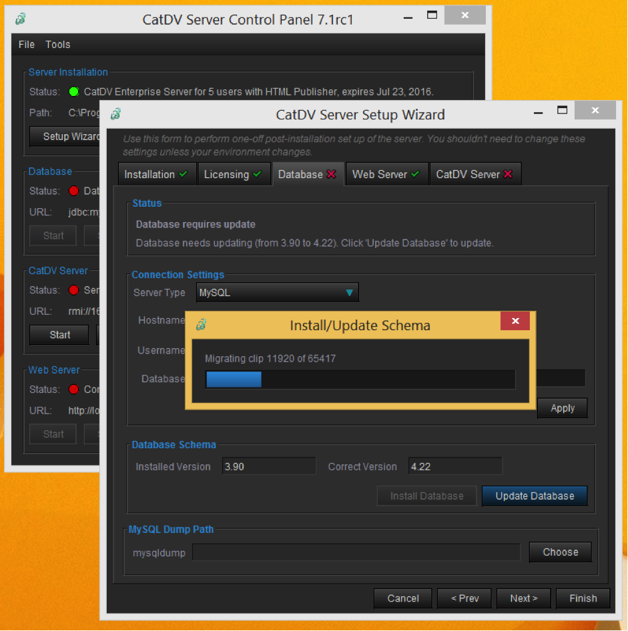Click Choose for the mysqldump path
The image size is (628, 631).
pos(560,552)
